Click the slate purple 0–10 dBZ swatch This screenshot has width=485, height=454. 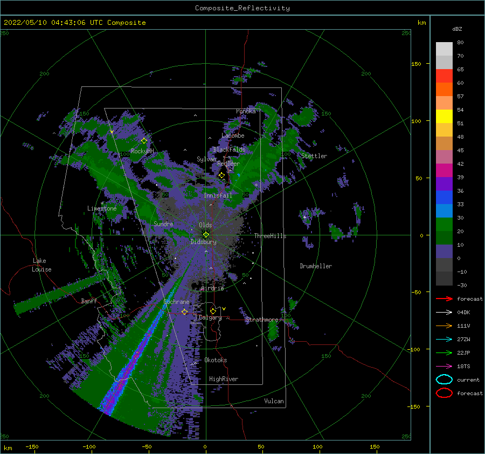[444, 251]
